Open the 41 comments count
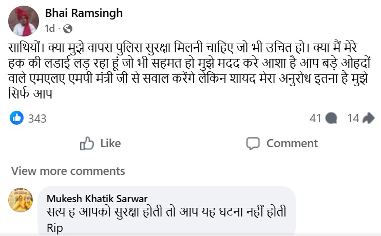381x236 pixels. click(x=315, y=119)
